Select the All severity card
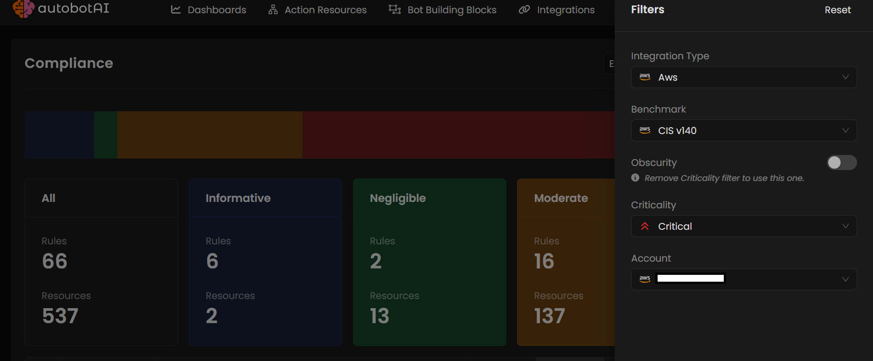 click(x=101, y=262)
